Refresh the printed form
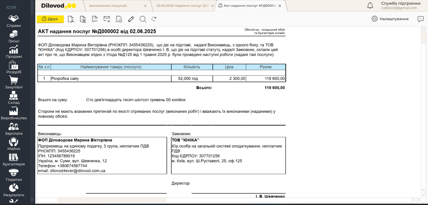The height and width of the screenshot is (205, 428). point(154,19)
